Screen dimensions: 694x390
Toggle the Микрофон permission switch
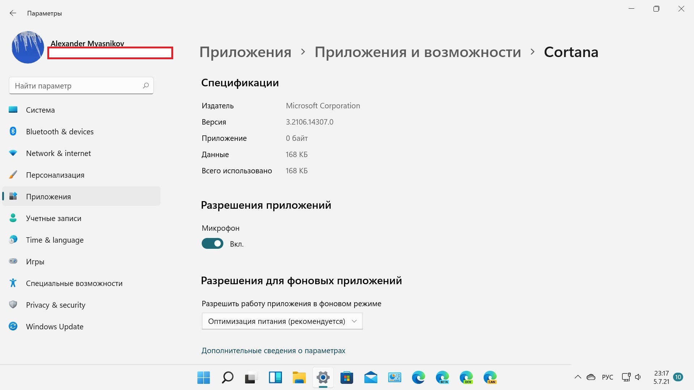[213, 244]
